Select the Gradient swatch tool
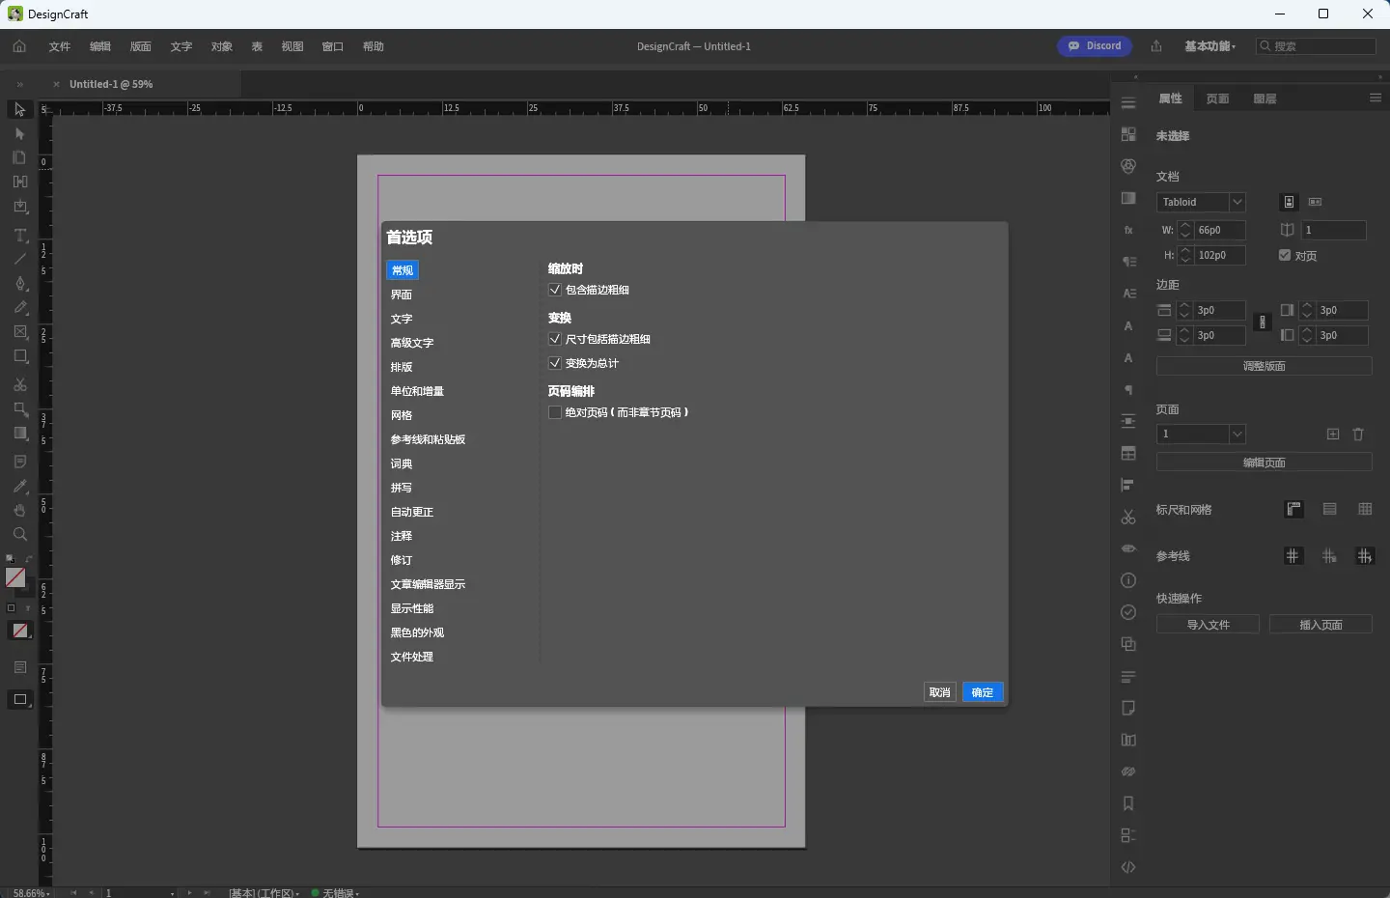 pos(19,433)
